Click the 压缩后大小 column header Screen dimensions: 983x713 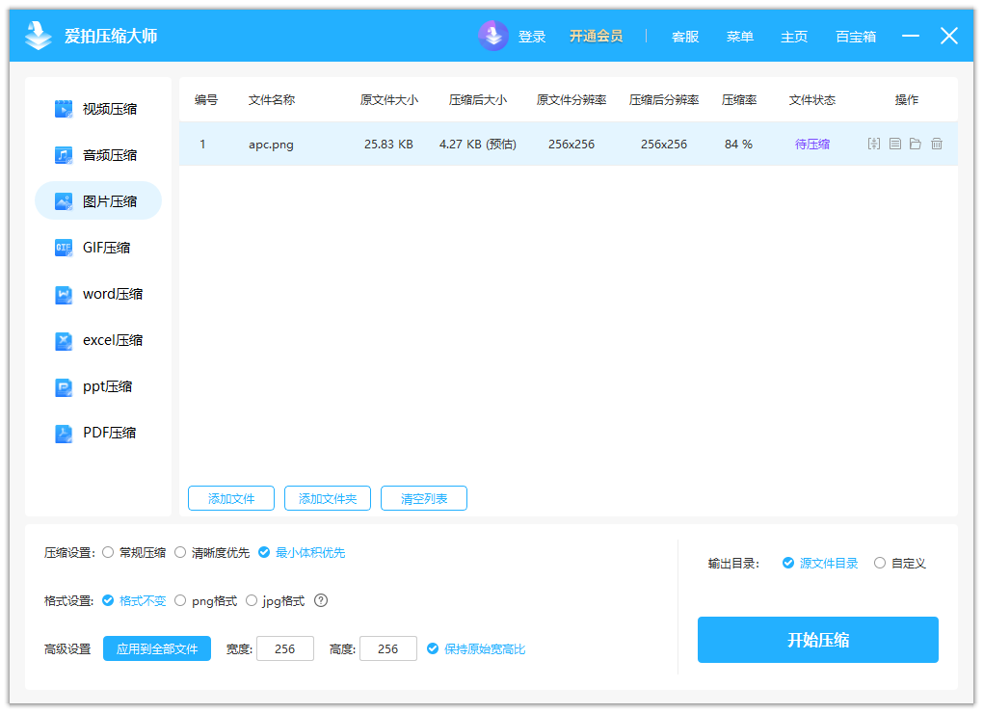pyautogui.click(x=478, y=99)
